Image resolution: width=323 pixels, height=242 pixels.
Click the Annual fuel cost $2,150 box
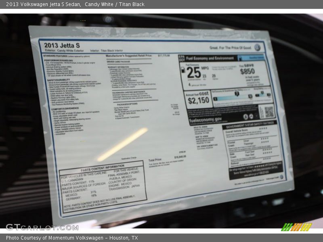[x=198, y=99]
